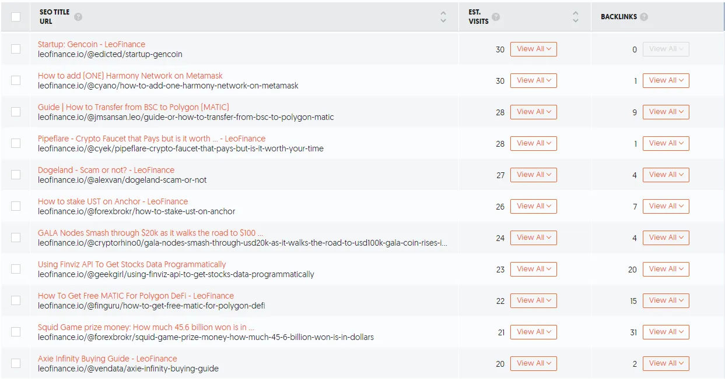The image size is (725, 379).
Task: Open visits View All for Pipeflare row
Action: point(534,143)
